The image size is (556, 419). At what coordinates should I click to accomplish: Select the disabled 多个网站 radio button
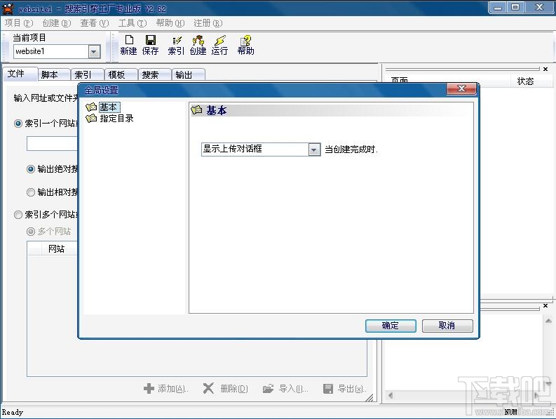pos(31,232)
